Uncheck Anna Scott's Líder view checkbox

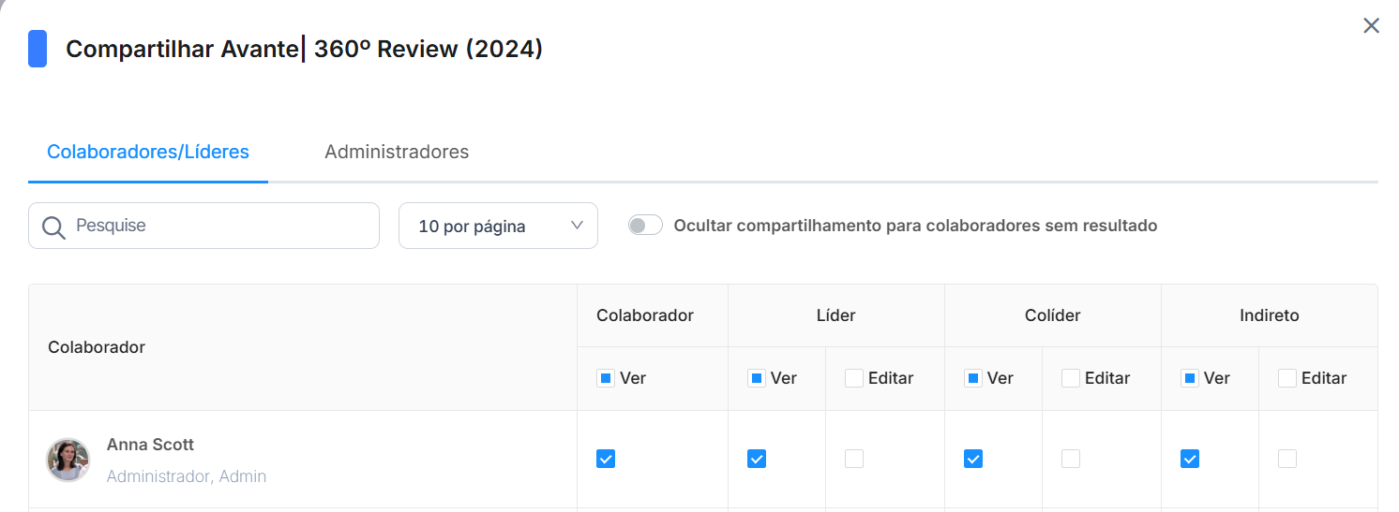pos(757,459)
